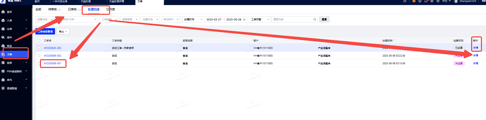Open the 导出 export dropdown
Screen dimensions: 486x120
(x=63, y=31)
